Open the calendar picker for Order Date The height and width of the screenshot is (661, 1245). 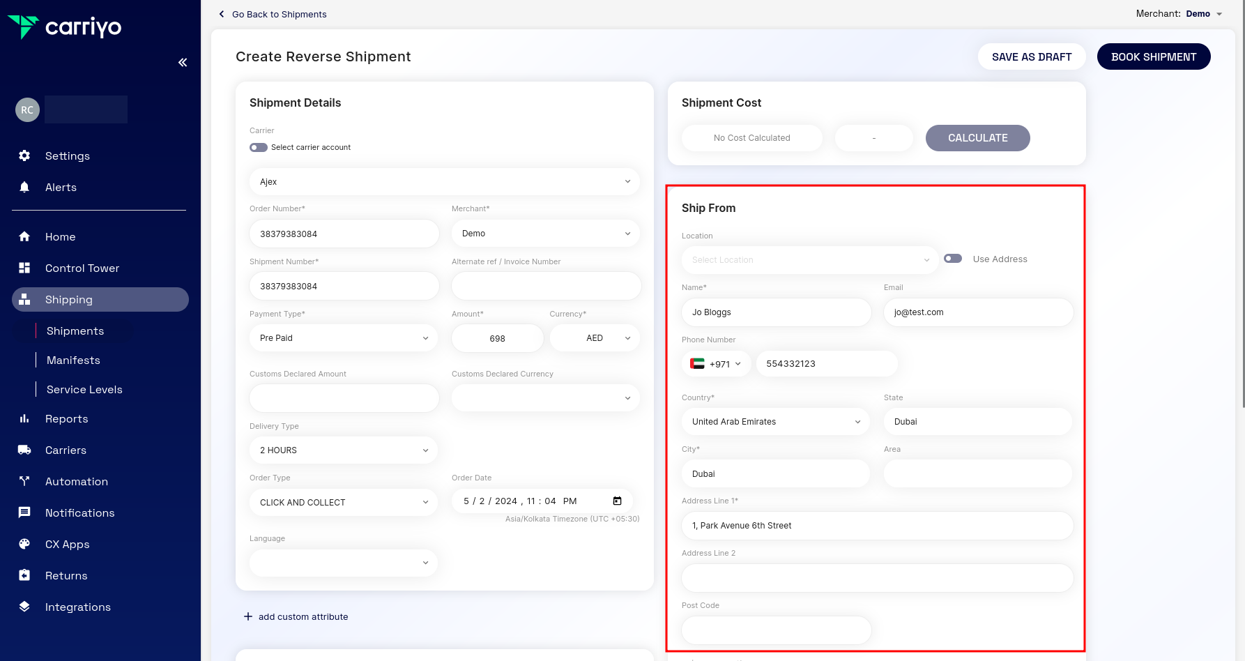pyautogui.click(x=617, y=501)
